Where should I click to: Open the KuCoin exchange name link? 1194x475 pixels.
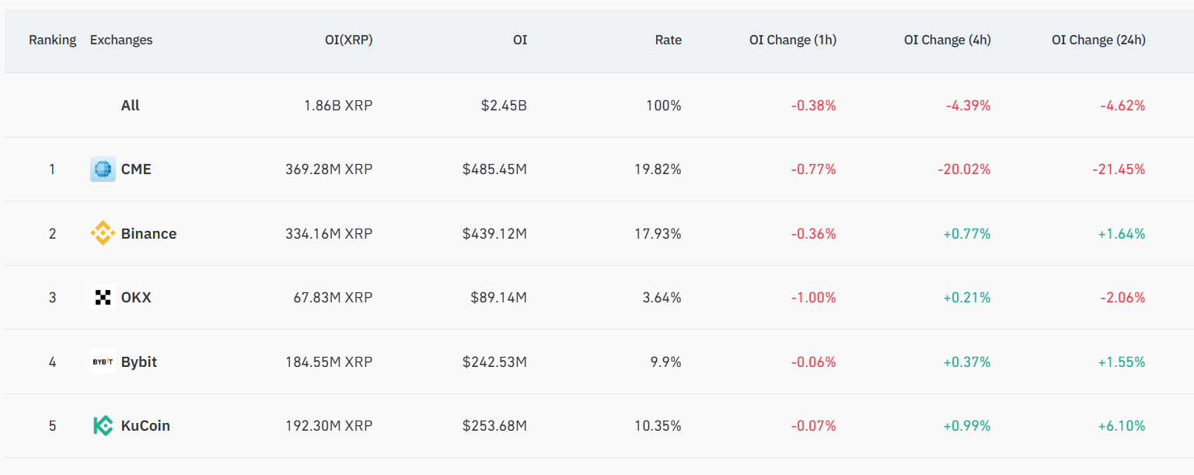click(x=144, y=425)
